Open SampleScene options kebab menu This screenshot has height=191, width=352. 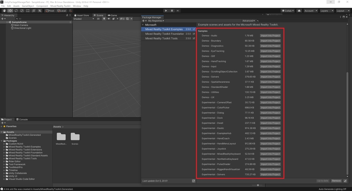[70, 22]
